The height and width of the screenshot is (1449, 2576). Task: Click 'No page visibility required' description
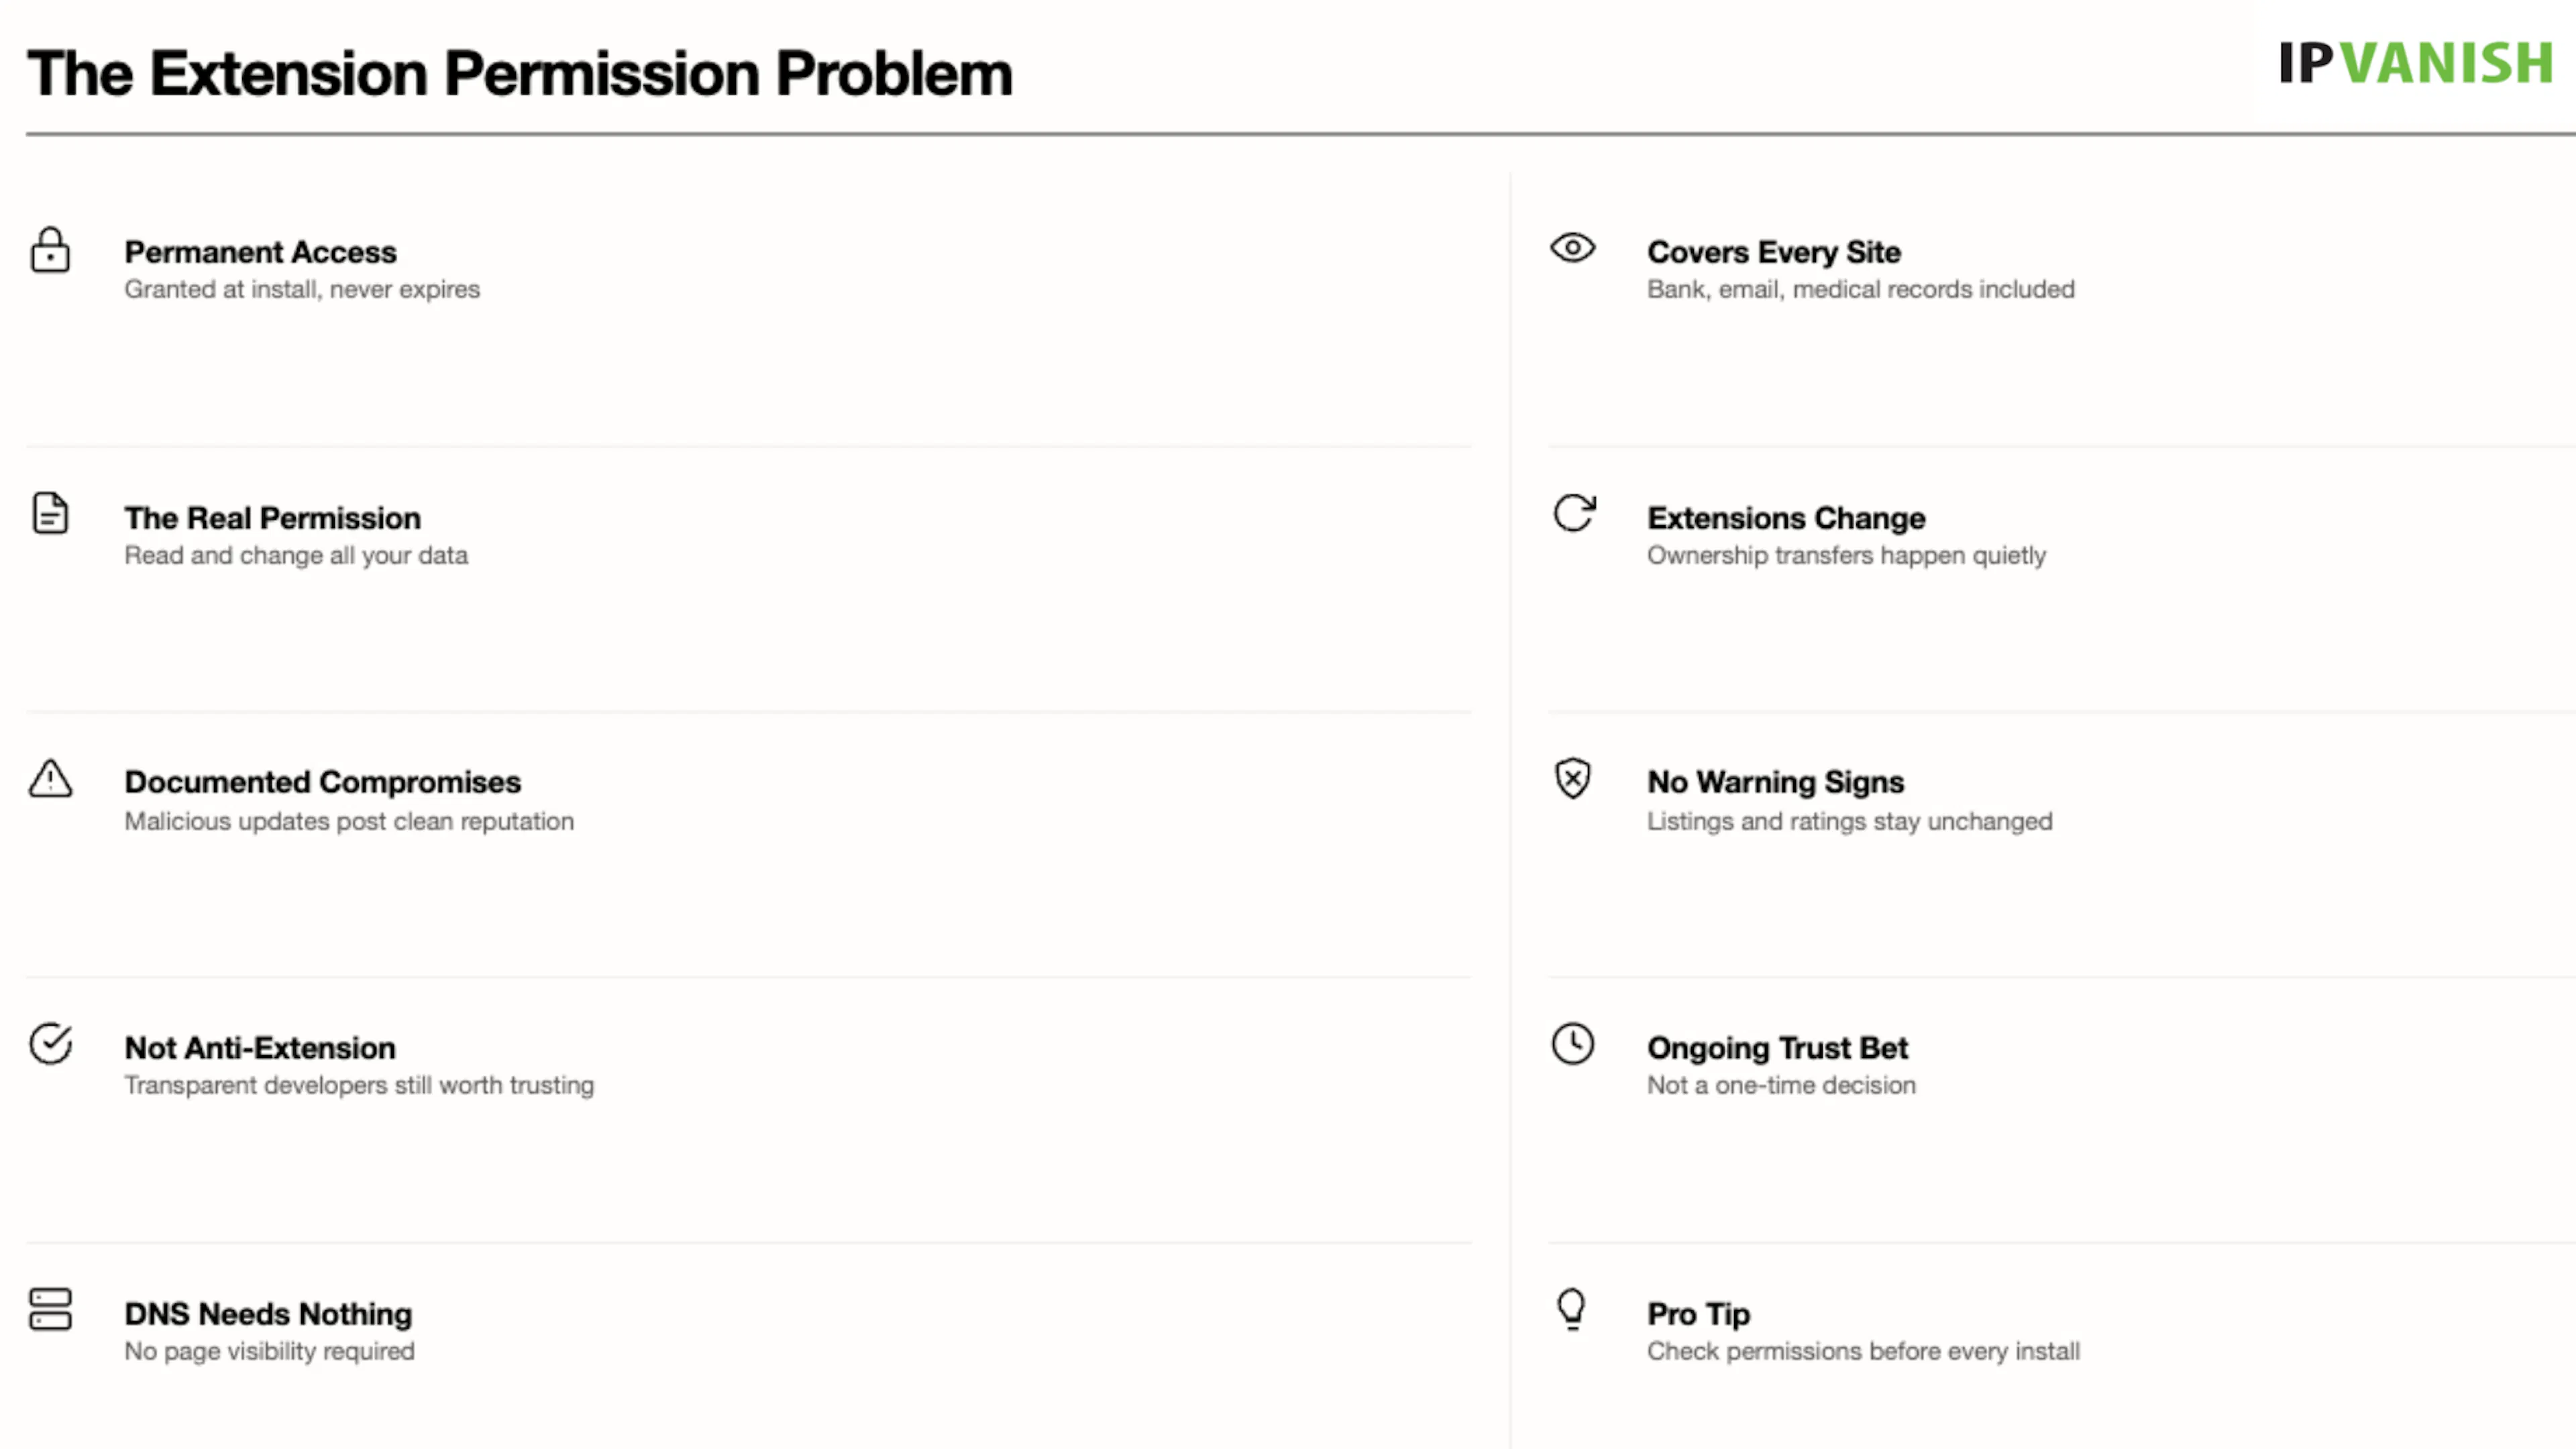click(x=269, y=1351)
